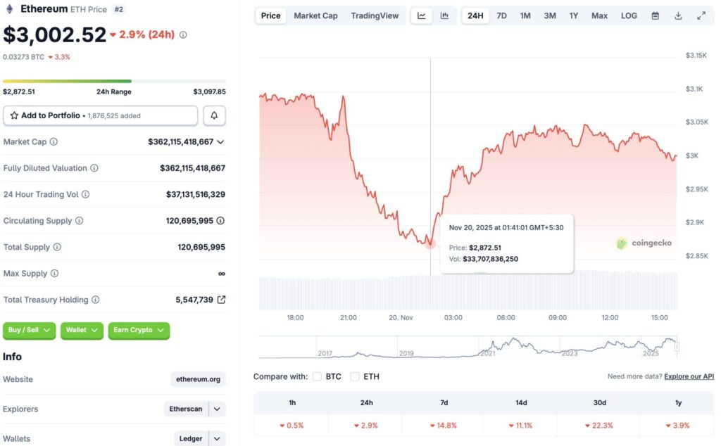Click the Buy / Sell button
721x446 pixels.
[29, 331]
